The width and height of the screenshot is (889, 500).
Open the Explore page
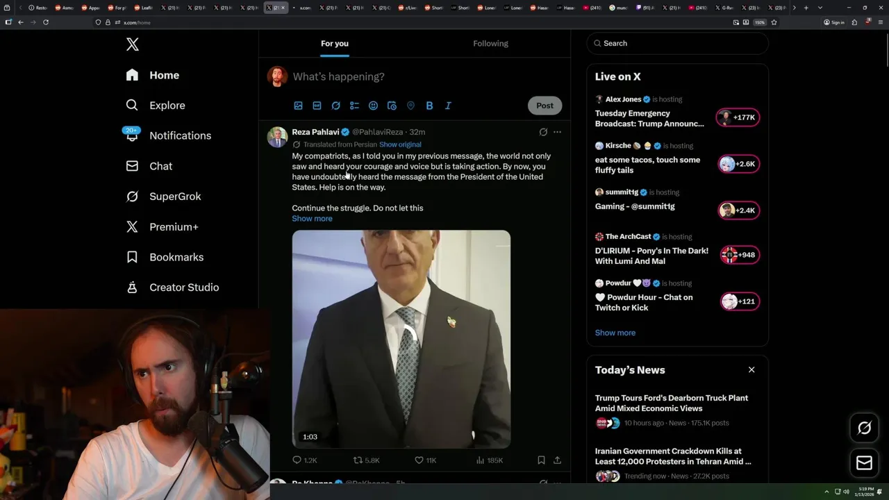(156, 106)
